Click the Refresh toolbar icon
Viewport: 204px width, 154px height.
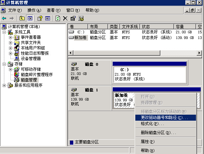[x=58, y=18]
